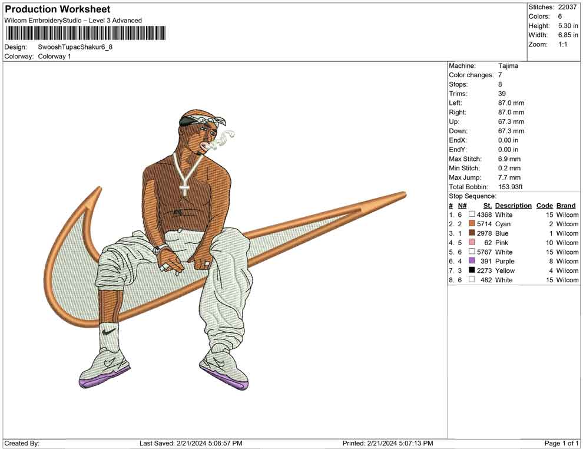Select the Color changes label
Screen dimensions: 583x449
(x=471, y=75)
